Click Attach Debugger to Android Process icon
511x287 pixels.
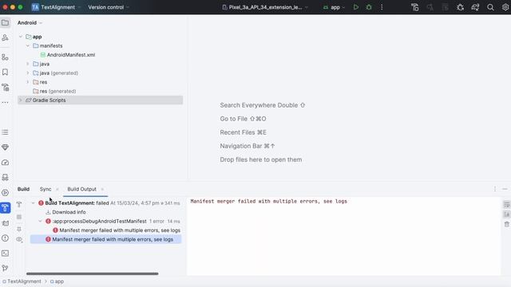460,7
